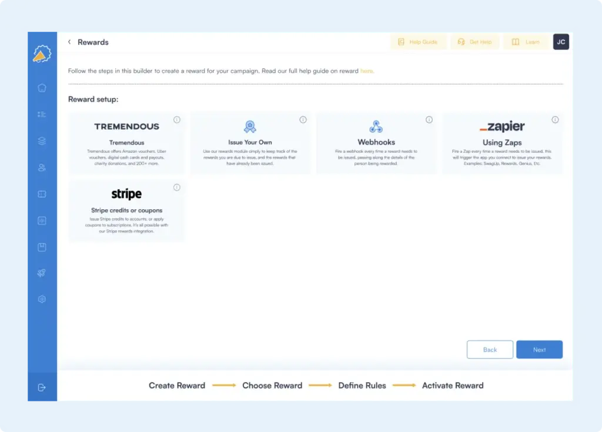Show info for the Webhooks reward option
Image resolution: width=602 pixels, height=432 pixels.
coord(429,120)
